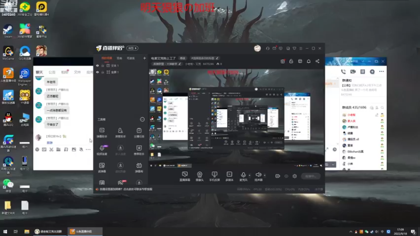The image size is (420, 236).
Task: Click the streamer avatar in title bar
Action: point(257,48)
